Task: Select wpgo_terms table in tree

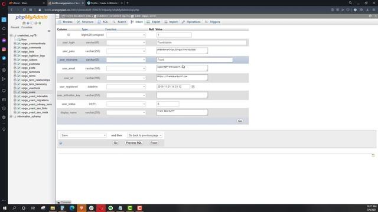Action: [28, 76]
